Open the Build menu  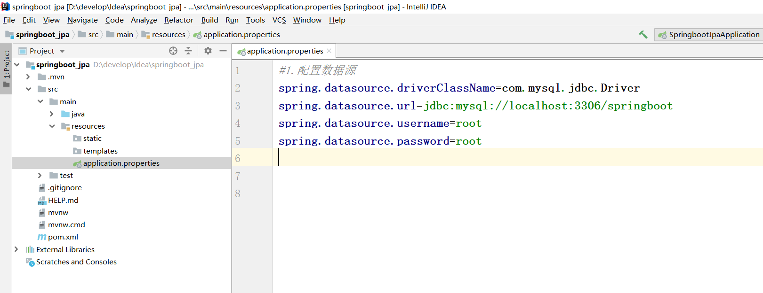(x=209, y=20)
